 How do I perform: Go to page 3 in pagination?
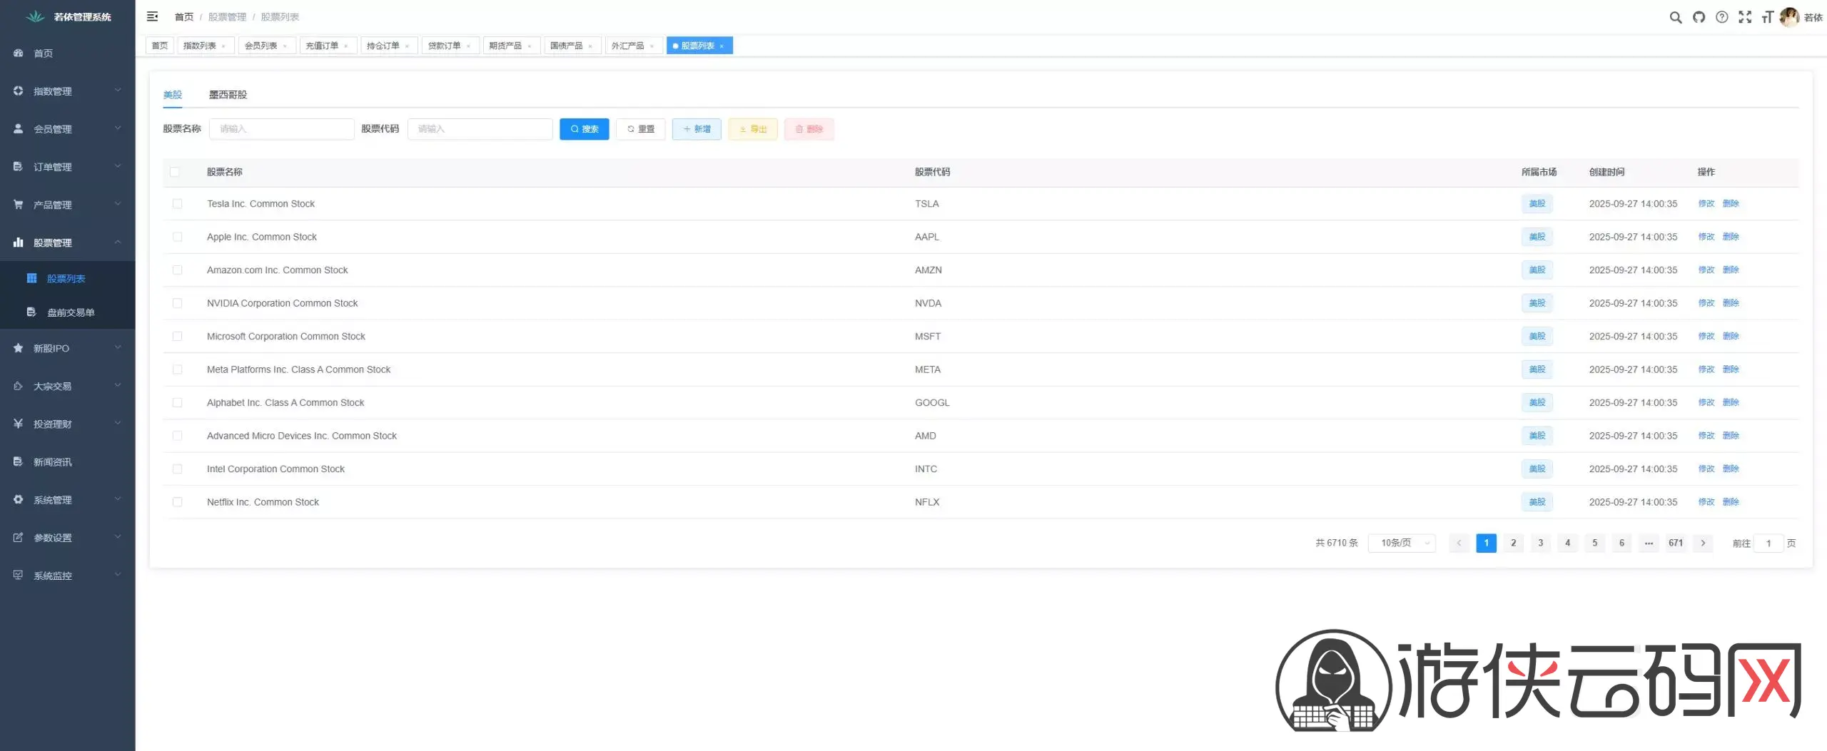(1540, 543)
